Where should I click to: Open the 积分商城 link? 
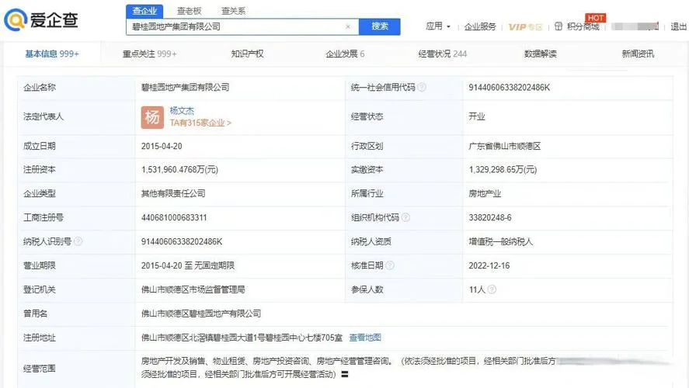pos(583,27)
